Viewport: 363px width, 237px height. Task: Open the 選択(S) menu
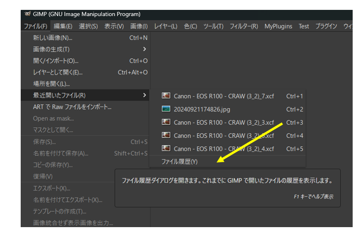(x=88, y=26)
